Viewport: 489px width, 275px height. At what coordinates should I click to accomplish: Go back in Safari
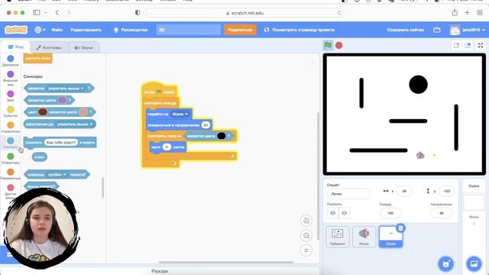57,13
